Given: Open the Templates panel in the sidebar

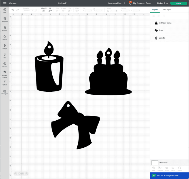Looking at the screenshot, I should tap(5, 19).
